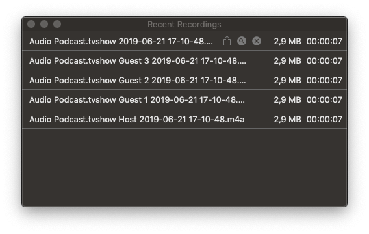Select the Audio Podcast.tvshow Host .m4a recording
Screen dimensions: 369x234
tap(184, 119)
